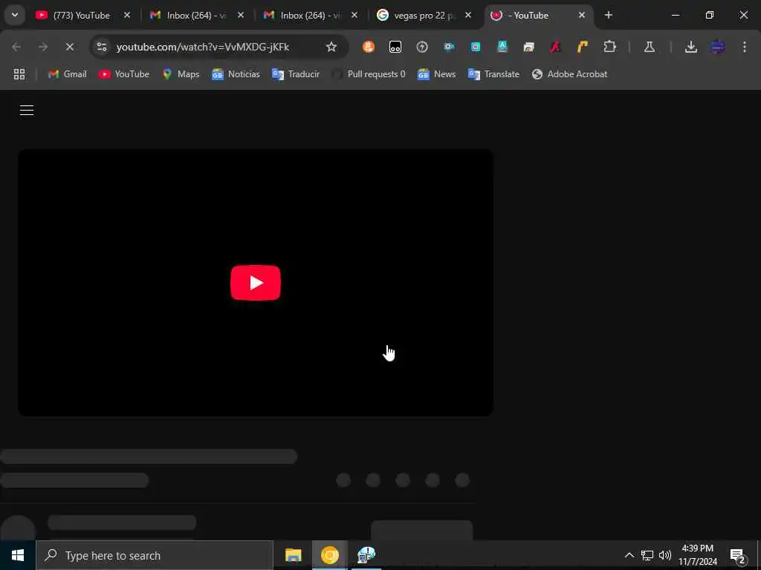The width and height of the screenshot is (761, 570).
Task: Open the Translate bookmark
Action: [x=493, y=74]
